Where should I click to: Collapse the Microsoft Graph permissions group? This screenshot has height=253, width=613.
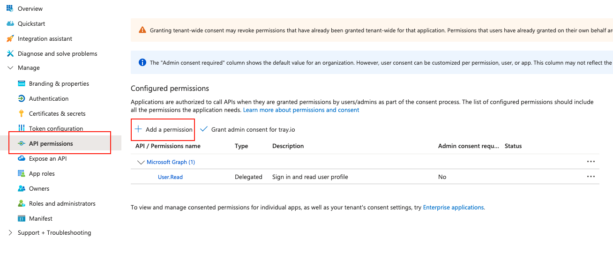tap(141, 162)
